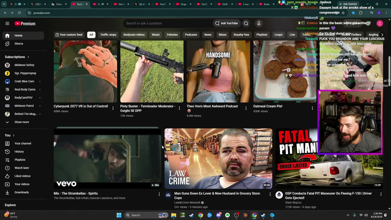Image resolution: width=391 pixels, height=220 pixels.
Task: Open Chrome media controls icon
Action: (x=371, y=13)
